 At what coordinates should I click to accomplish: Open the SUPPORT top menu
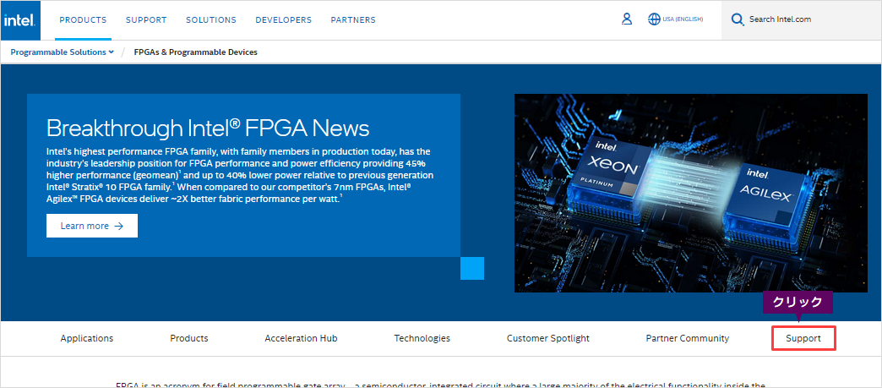click(x=146, y=19)
